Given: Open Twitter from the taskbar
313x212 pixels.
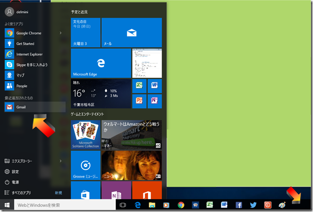Looking at the screenshot, I should (x=253, y=205).
